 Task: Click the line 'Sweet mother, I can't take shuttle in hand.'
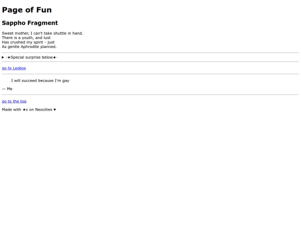click(x=42, y=33)
